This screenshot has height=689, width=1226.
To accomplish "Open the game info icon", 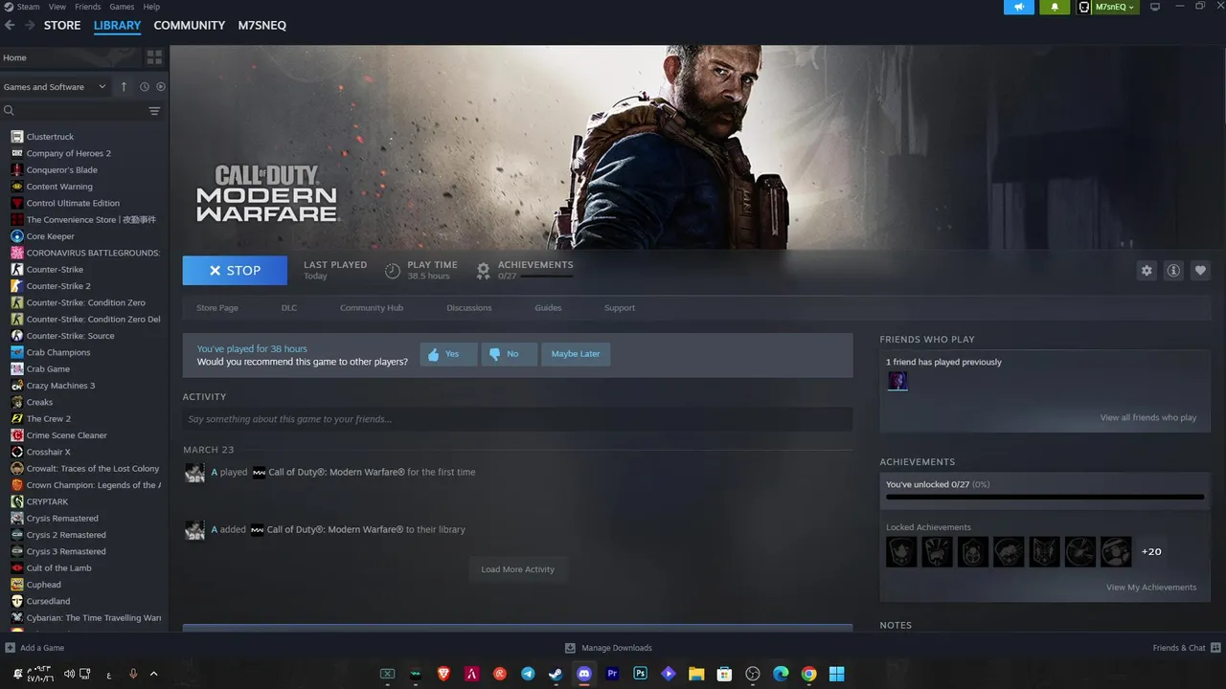I will [x=1173, y=271].
